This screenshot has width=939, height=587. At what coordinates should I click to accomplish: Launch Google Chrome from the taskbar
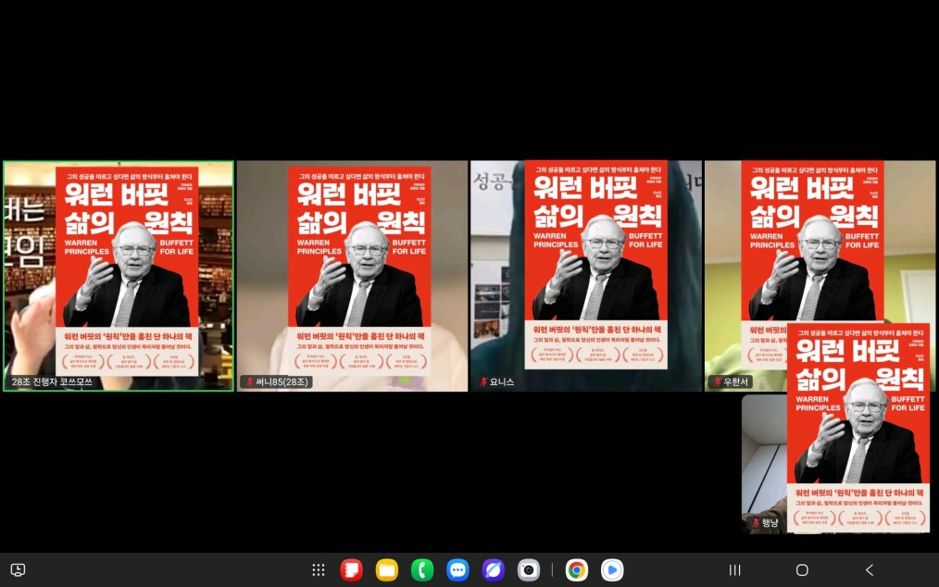577,570
